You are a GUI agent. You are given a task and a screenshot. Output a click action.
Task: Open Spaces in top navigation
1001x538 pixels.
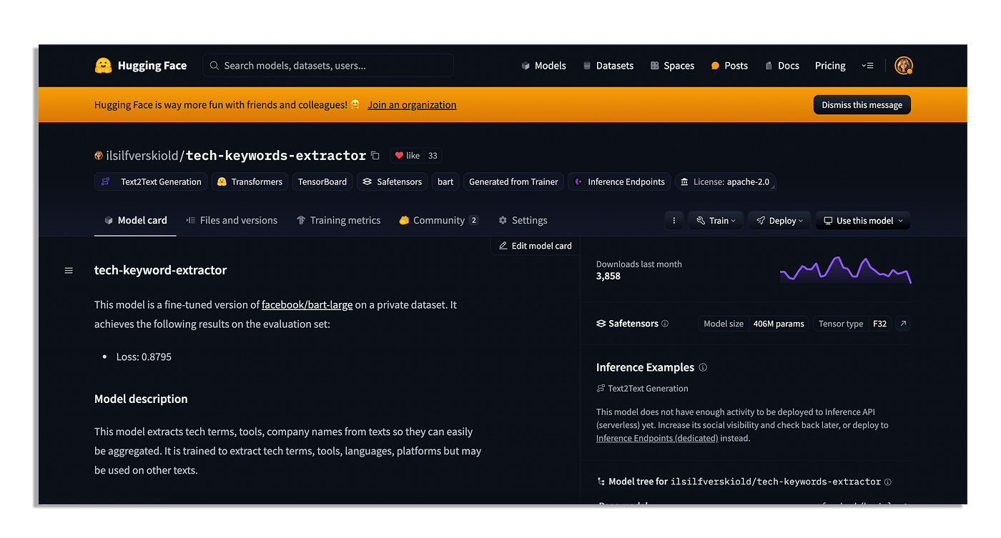click(x=672, y=66)
